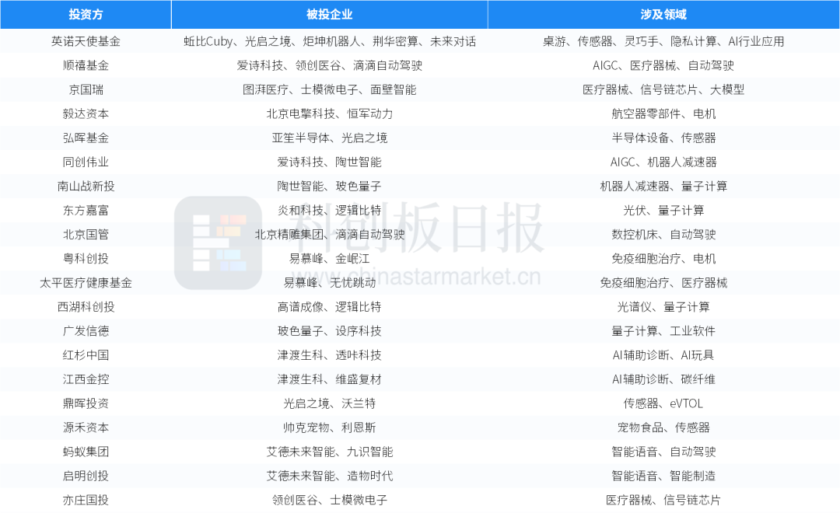
Task: Select 京国瑞 in the investor column
Action: (86, 89)
